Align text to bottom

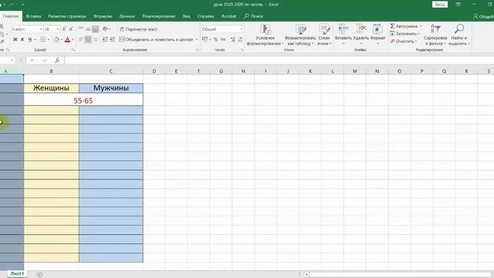95,29
